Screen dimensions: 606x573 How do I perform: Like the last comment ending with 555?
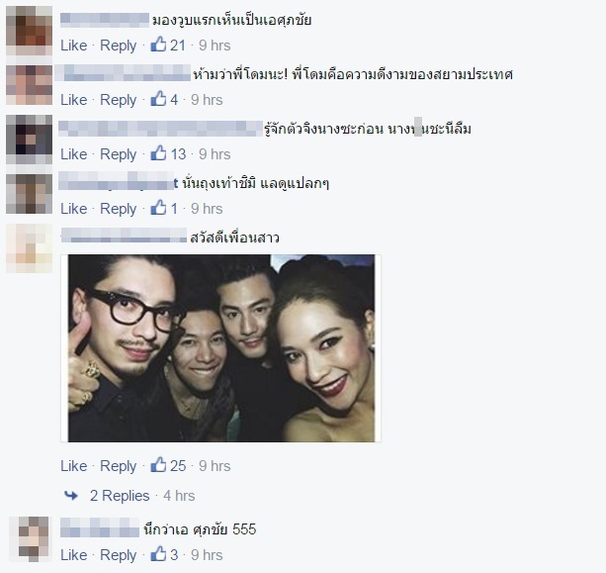tap(73, 555)
